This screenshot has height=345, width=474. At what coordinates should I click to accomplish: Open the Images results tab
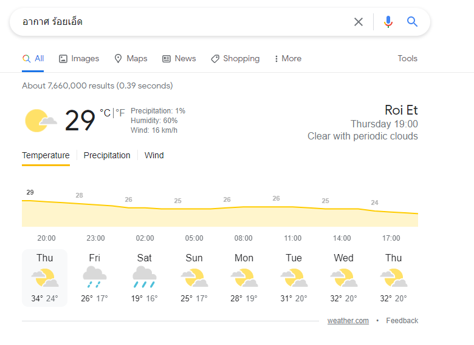pyautogui.click(x=79, y=58)
